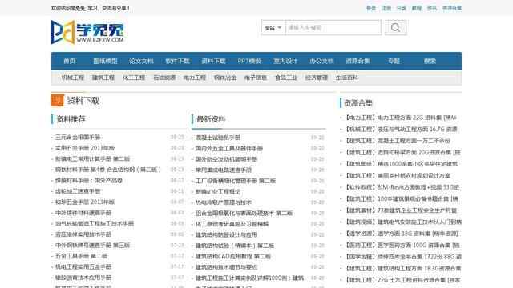Open 【医学资源】医学方面 18G 资料集

[402, 233]
